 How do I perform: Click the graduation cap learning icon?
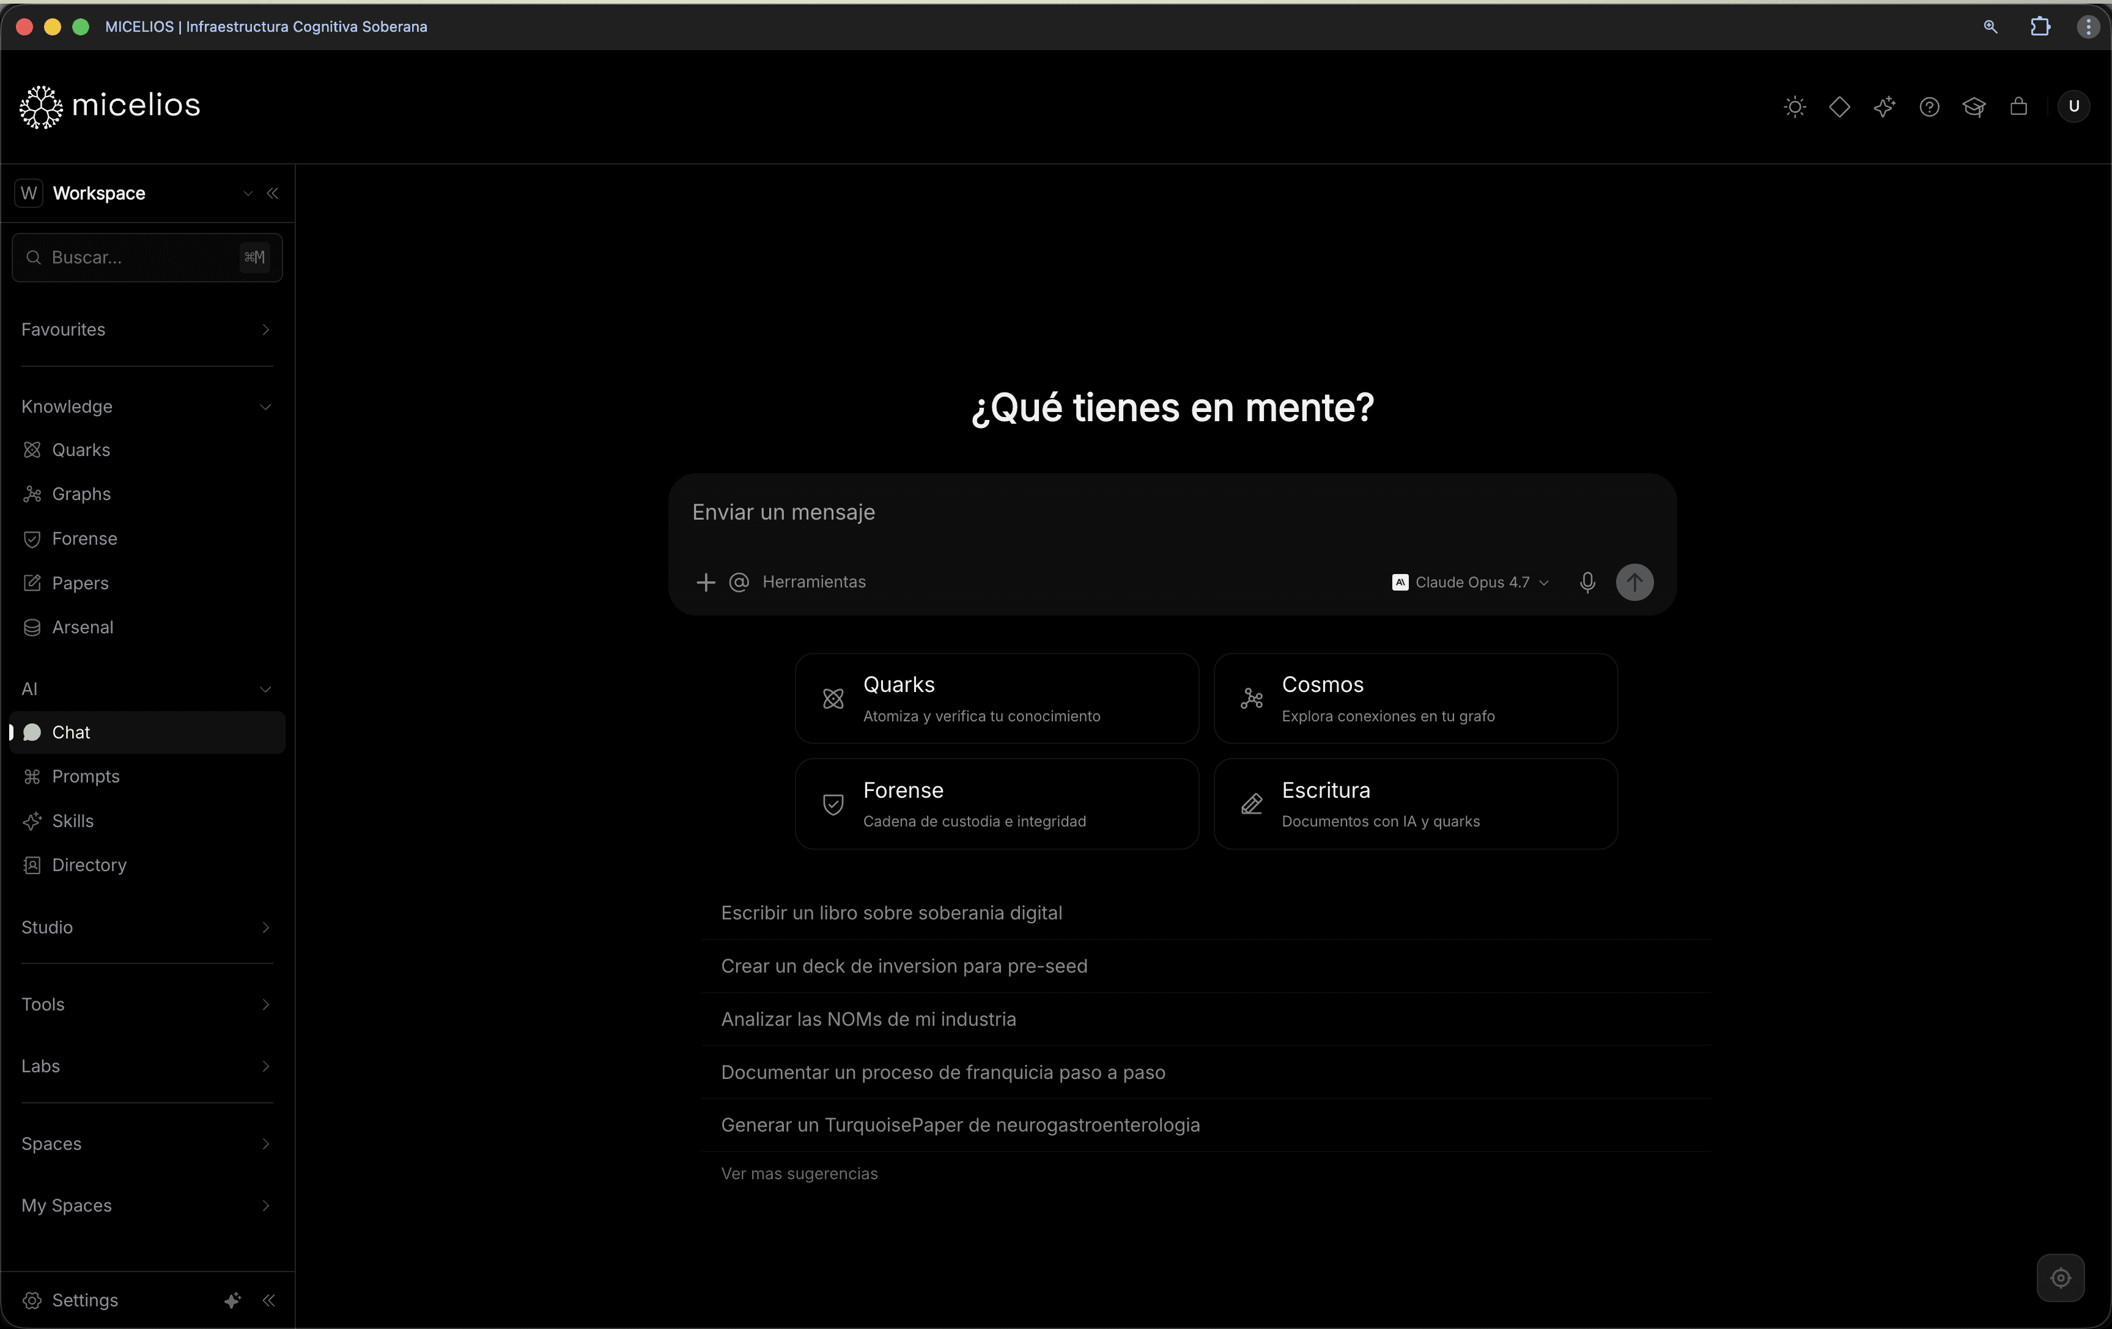[x=1973, y=107]
